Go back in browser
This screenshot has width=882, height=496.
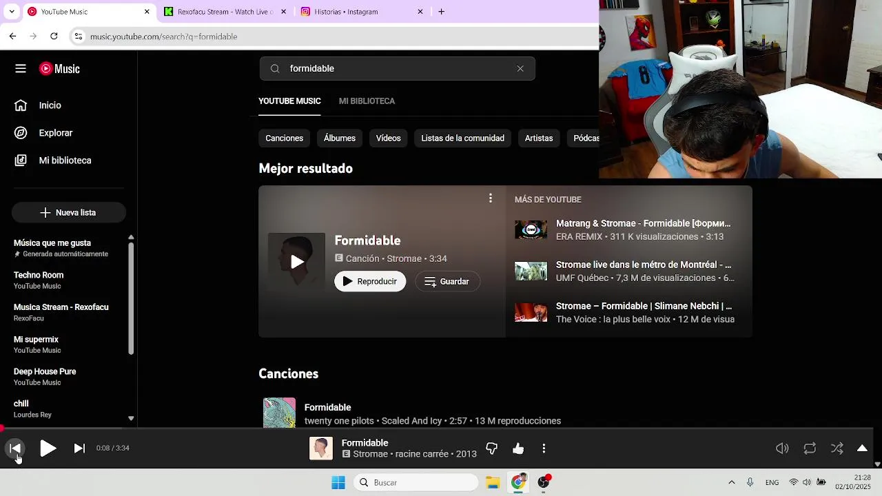[x=12, y=36]
